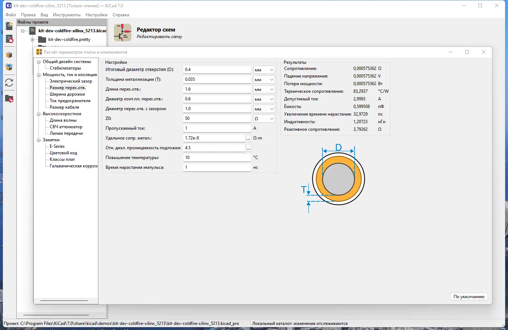
Task: Click the New Project icon in KiCad sidebar
Action: point(9,26)
